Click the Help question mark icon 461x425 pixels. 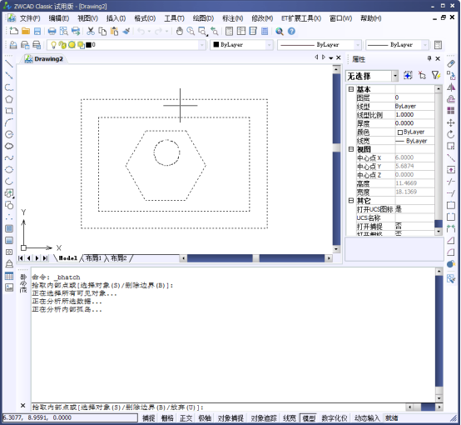coord(291,31)
